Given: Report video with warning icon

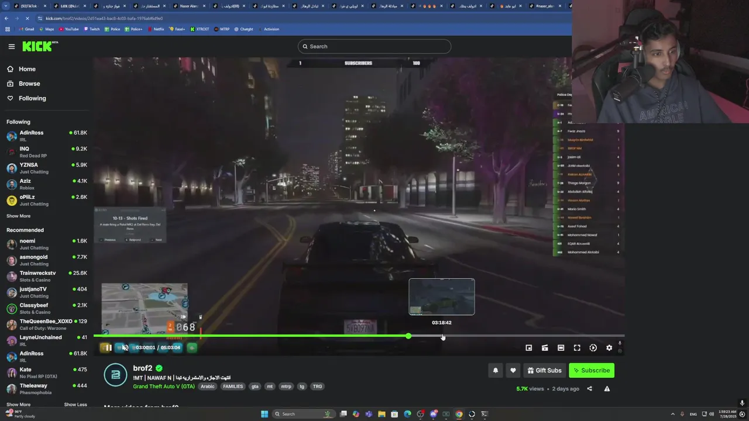Looking at the screenshot, I should (x=607, y=389).
